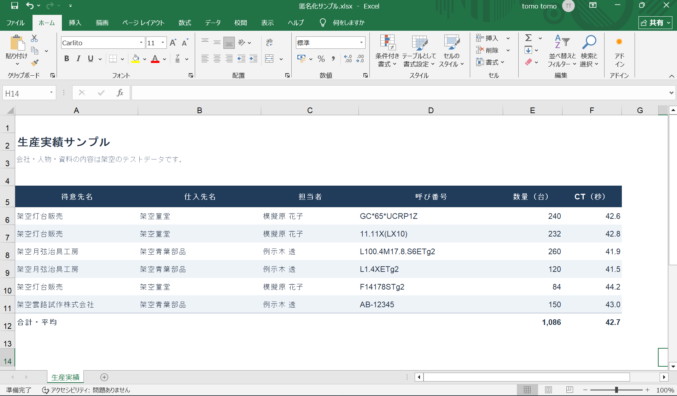
Task: Click the Increase Decimal icon
Action: point(348,59)
